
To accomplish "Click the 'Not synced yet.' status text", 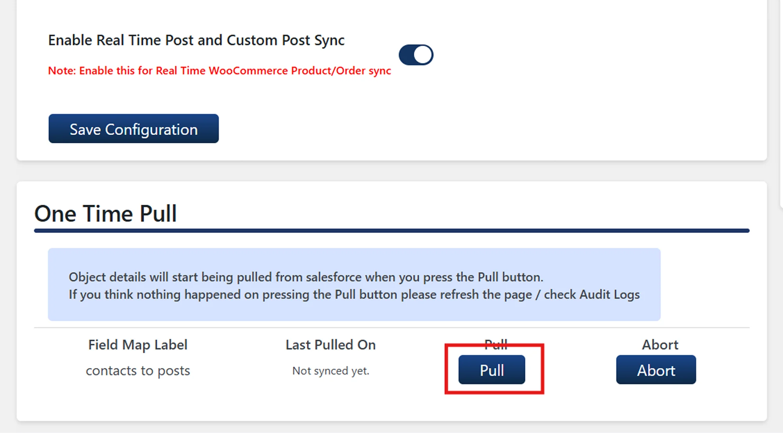I will [x=330, y=371].
